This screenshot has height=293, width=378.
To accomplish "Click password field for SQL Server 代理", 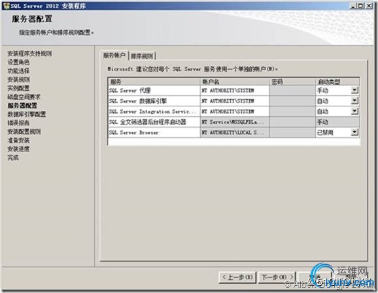I will pyautogui.click(x=292, y=91).
